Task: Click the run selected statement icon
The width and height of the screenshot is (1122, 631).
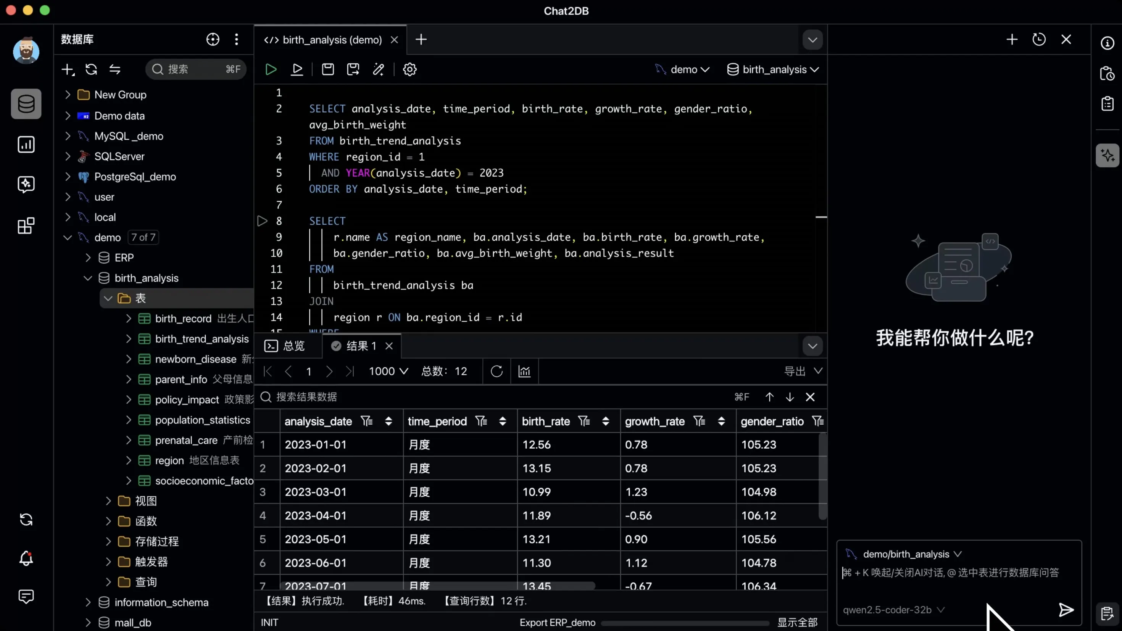Action: pyautogui.click(x=297, y=69)
